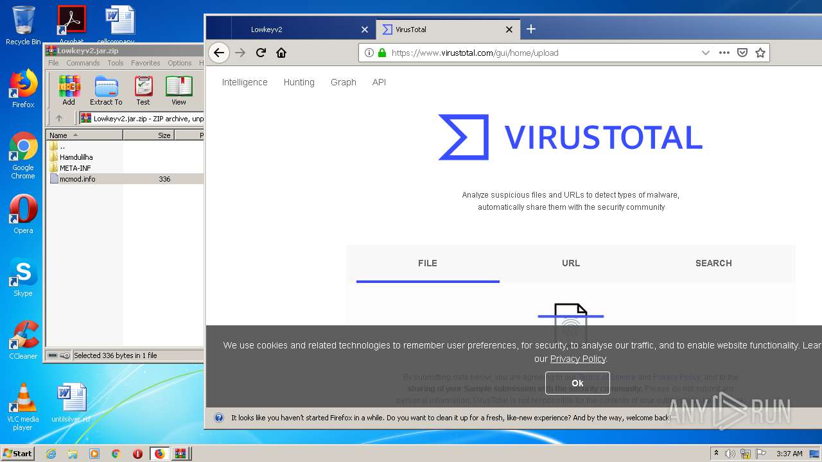The height and width of the screenshot is (462, 822).
Task: Open Google Chrome desktop shortcut
Action: point(23,155)
